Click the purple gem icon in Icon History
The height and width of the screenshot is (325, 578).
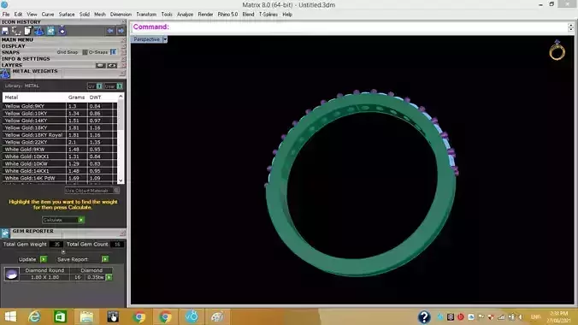coord(62,31)
